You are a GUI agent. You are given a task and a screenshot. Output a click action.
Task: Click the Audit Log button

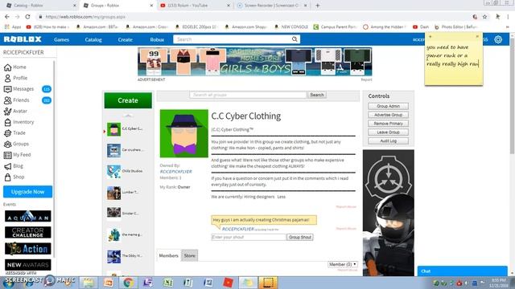388,141
